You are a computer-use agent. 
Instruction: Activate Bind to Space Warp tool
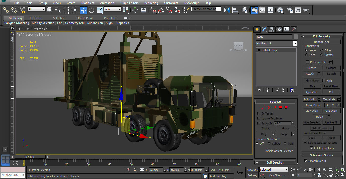point(23,10)
